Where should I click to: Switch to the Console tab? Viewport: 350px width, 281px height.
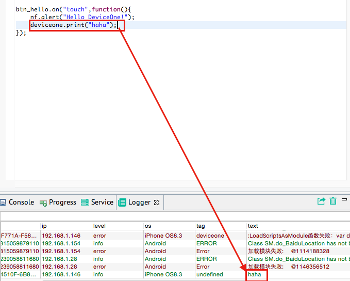pyautogui.click(x=18, y=202)
